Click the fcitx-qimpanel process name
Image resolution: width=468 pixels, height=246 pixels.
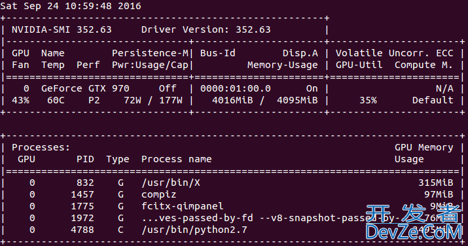183,206
